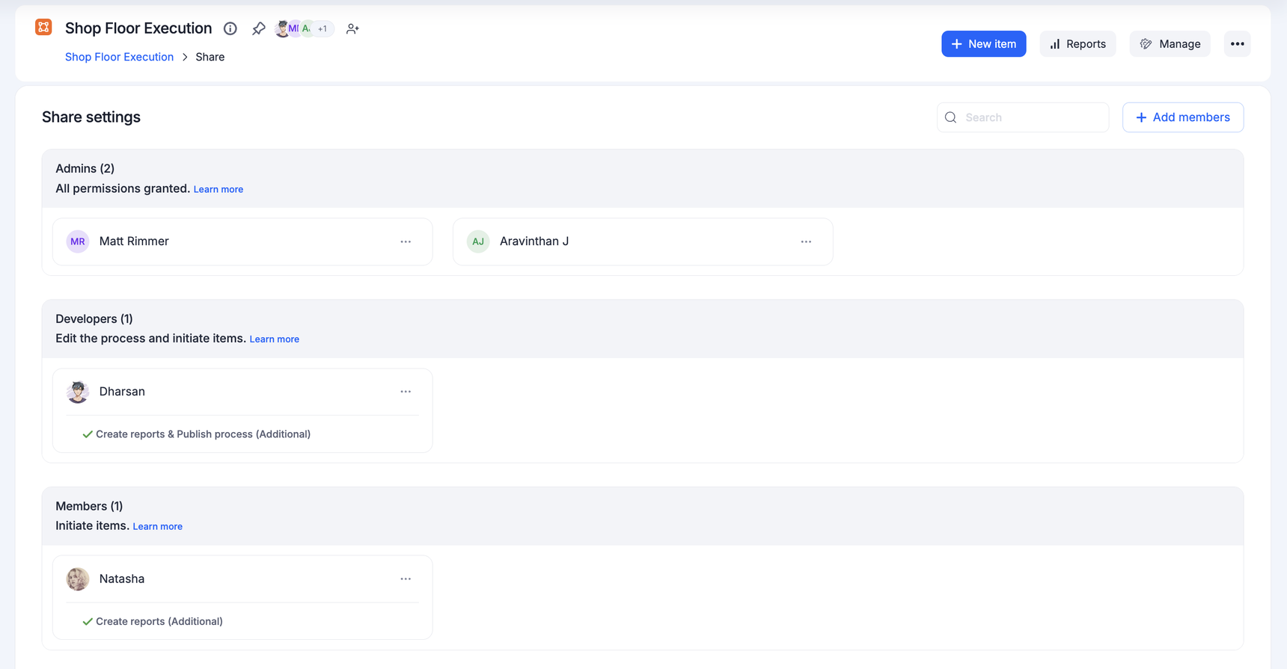The width and height of the screenshot is (1287, 669).
Task: Open the +1 members avatar group
Action: tap(322, 28)
